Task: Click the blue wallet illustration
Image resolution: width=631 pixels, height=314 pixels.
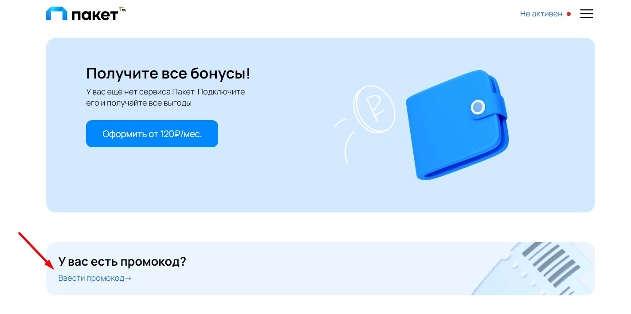Action: (x=457, y=125)
